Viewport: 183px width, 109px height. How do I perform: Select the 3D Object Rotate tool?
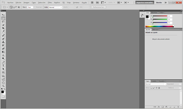3,76
